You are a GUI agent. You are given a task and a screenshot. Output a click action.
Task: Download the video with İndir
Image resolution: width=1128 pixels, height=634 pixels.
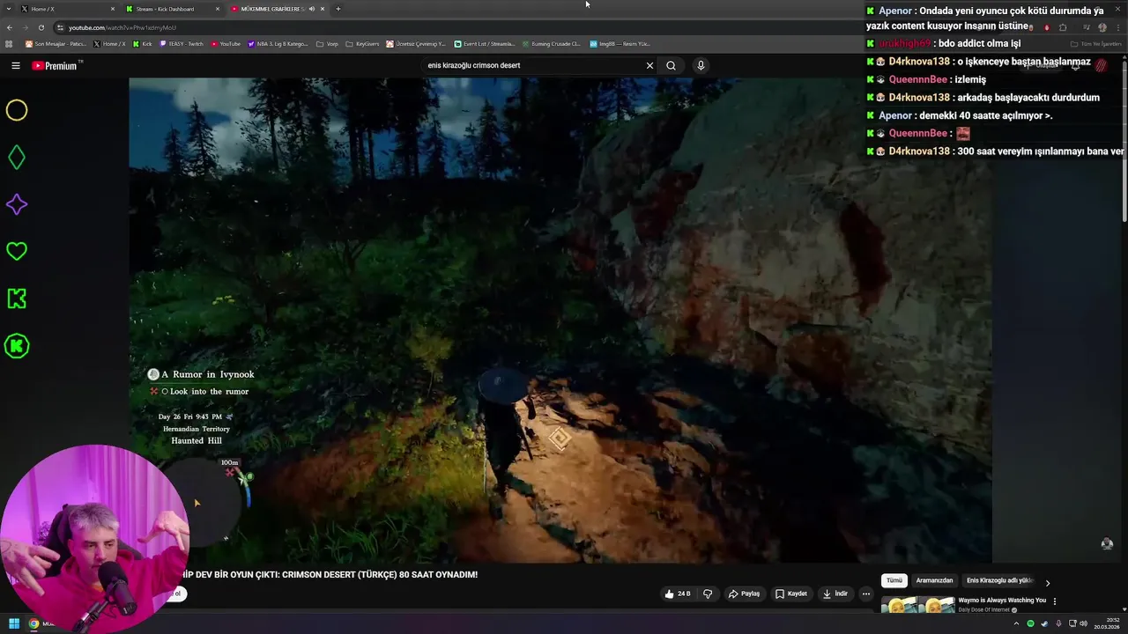(835, 593)
